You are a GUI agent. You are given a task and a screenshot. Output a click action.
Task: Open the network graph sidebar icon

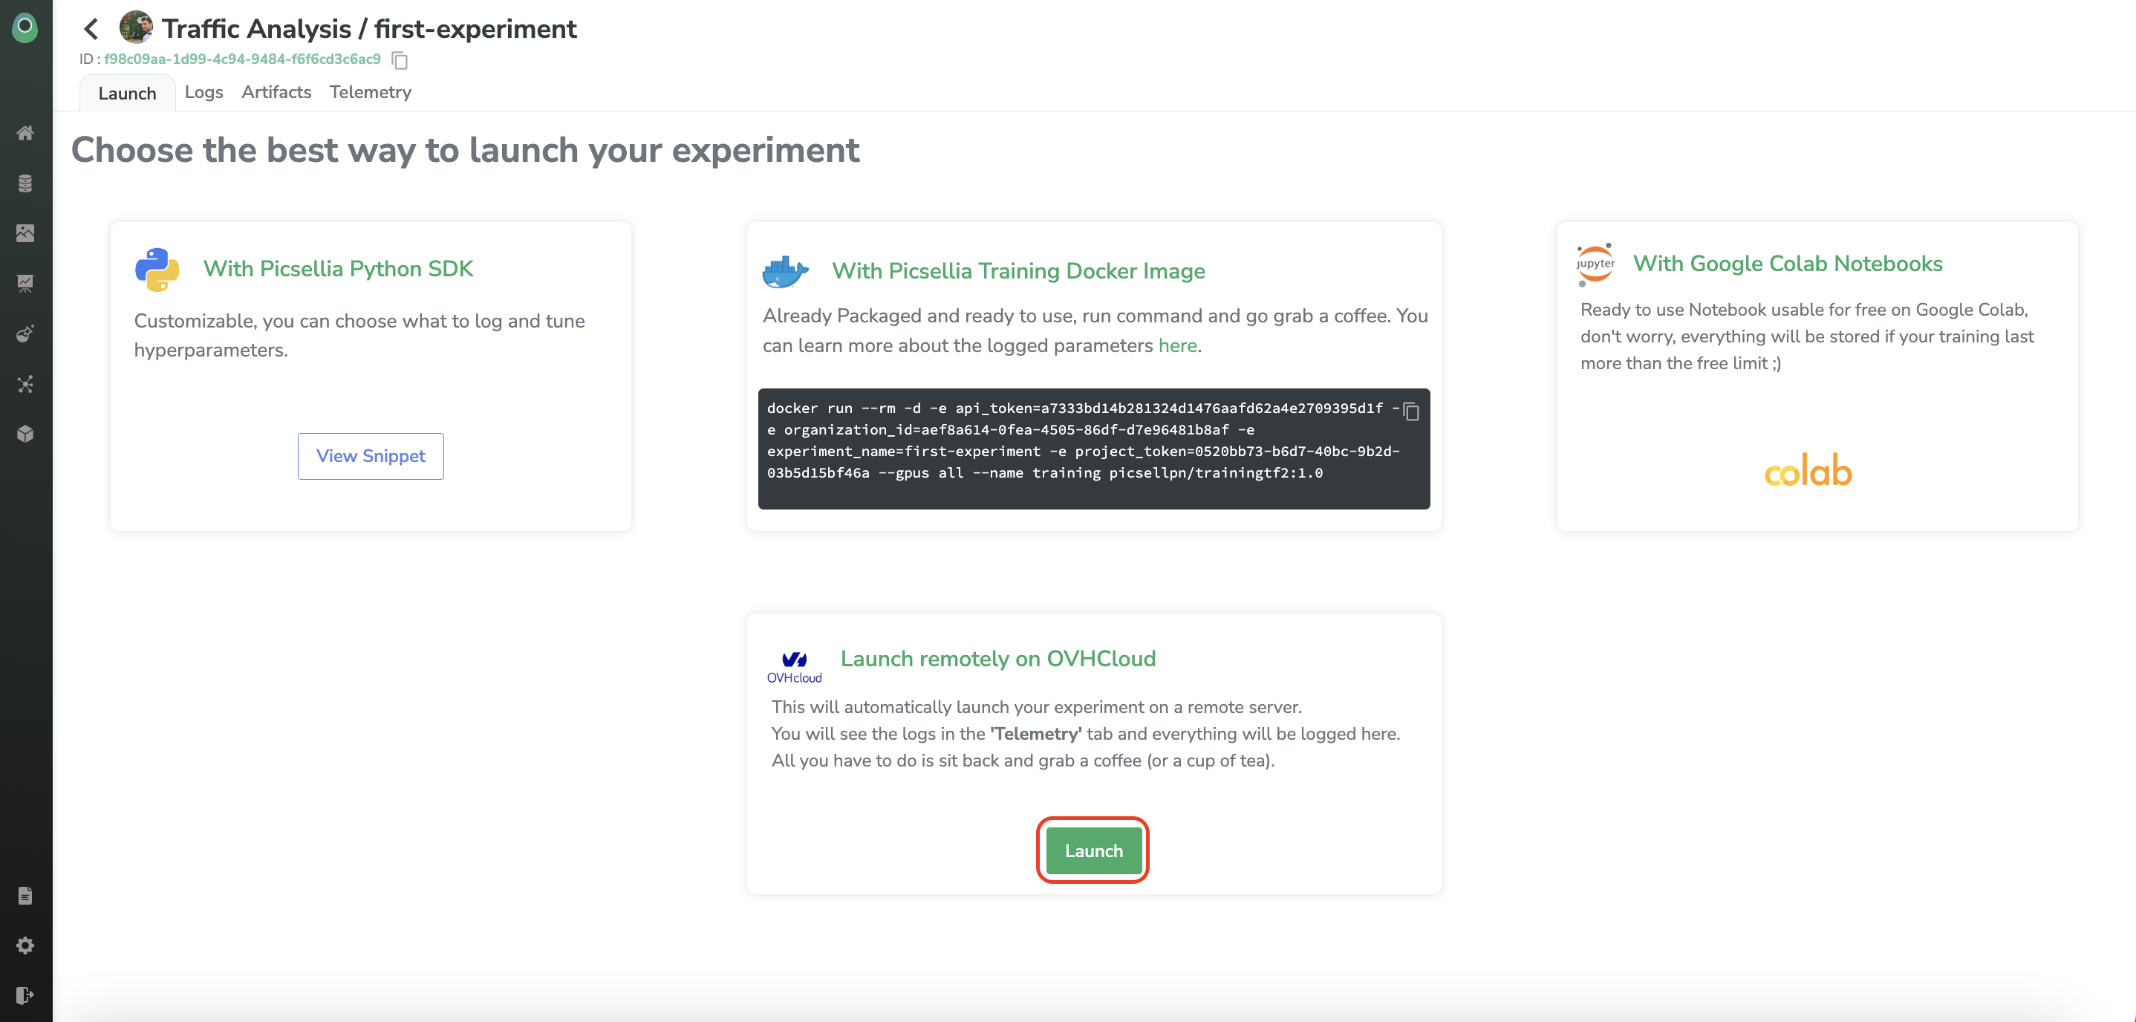[x=25, y=384]
